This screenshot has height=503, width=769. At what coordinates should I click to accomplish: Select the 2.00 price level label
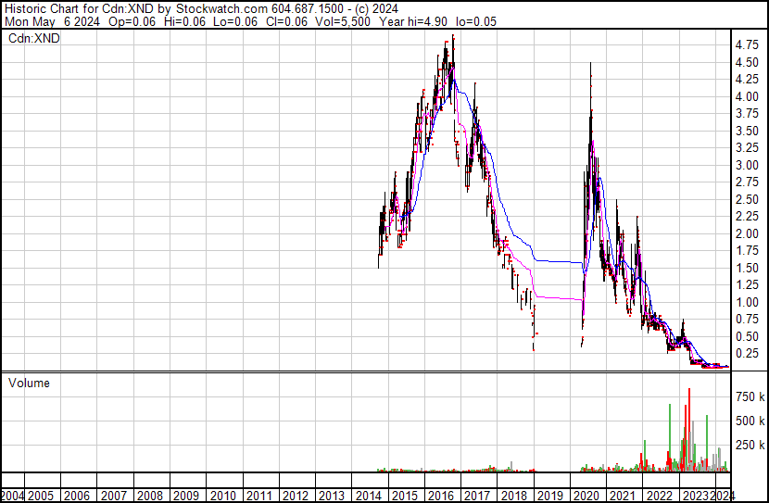click(746, 233)
